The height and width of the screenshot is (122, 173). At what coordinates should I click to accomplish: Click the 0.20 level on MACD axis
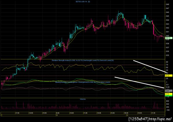pos(168,87)
